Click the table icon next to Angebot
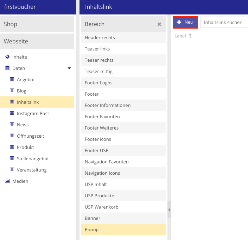The image size is (248, 240). point(12,79)
